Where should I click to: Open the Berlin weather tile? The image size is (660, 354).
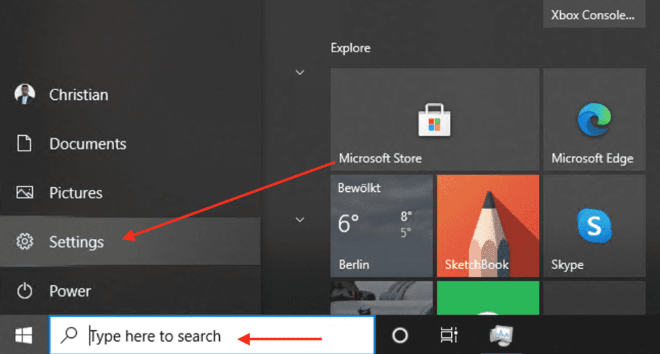point(382,225)
